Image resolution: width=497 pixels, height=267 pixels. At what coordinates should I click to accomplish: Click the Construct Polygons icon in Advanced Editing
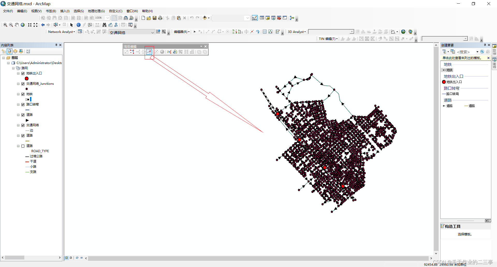(181, 52)
